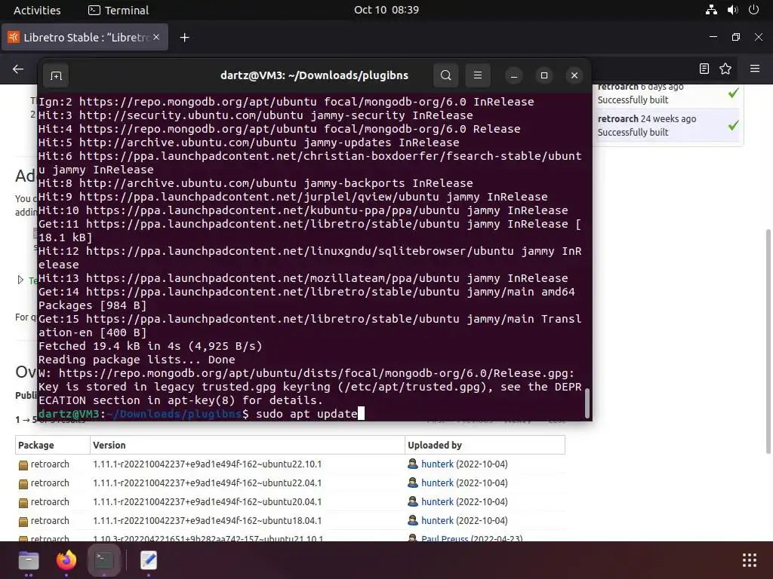Viewport: 773px width, 579px height.
Task: Click retroarch 24 weeks ago build entry
Action: click(668, 126)
